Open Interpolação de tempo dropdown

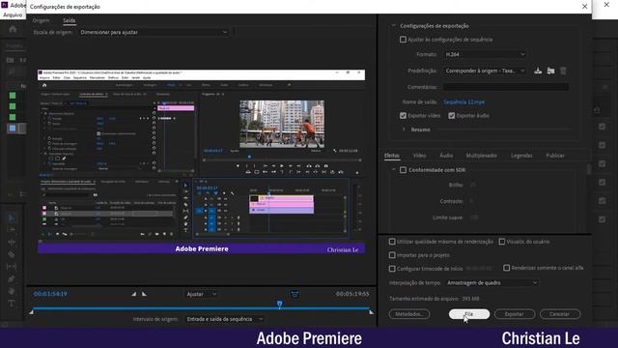[x=492, y=283]
